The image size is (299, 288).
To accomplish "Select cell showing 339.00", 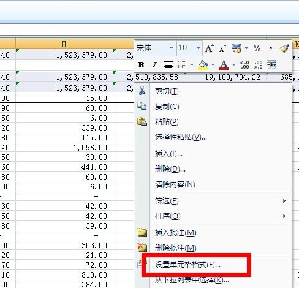I will click(x=64, y=128).
